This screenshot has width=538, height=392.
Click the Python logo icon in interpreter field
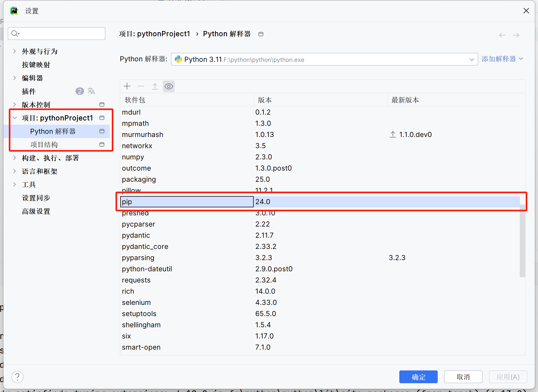click(178, 59)
